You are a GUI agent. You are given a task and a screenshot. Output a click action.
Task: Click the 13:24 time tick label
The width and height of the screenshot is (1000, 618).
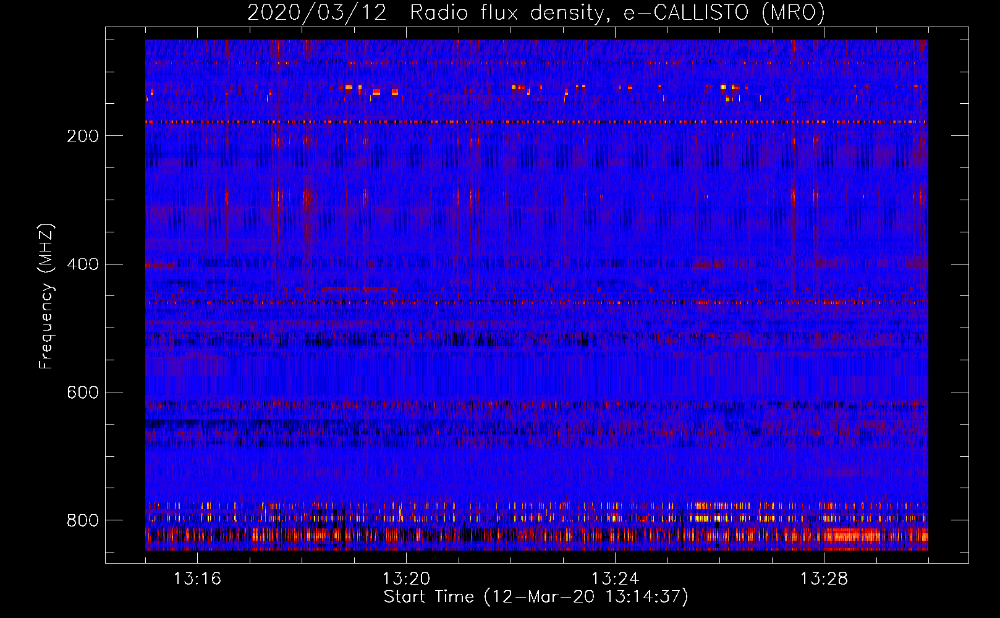tap(615, 578)
